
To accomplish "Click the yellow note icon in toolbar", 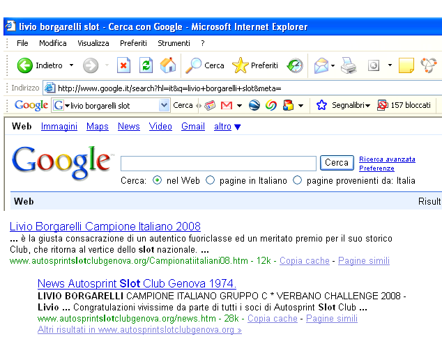I will click(x=406, y=65).
